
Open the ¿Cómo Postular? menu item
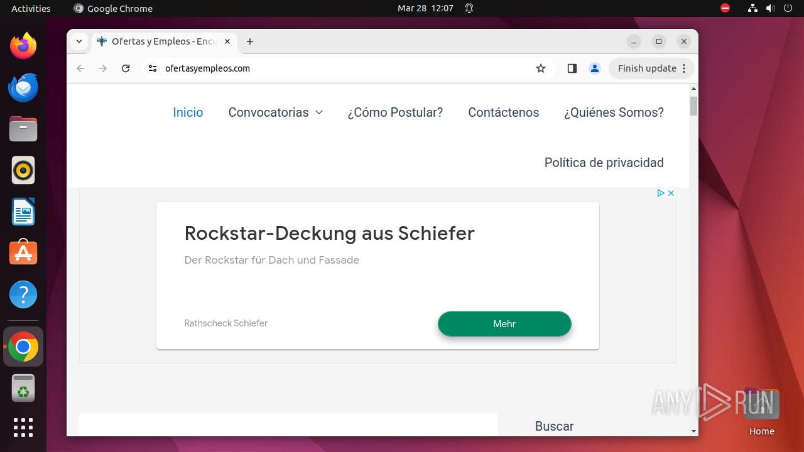click(x=395, y=112)
